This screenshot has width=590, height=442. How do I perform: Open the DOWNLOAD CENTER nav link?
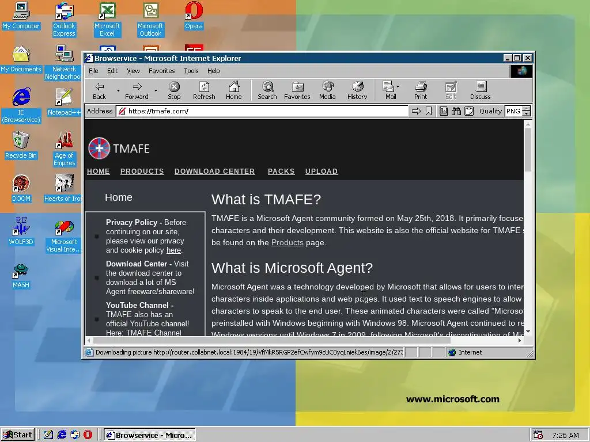[x=215, y=172]
